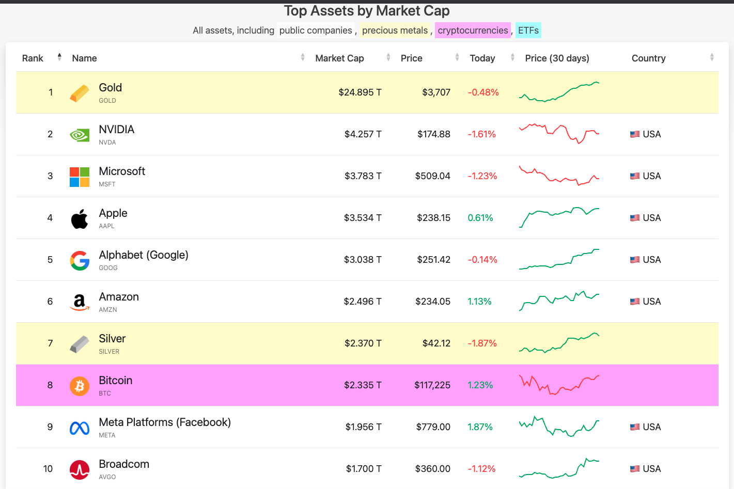
Task: Click the NVIDIA logo icon
Action: [80, 135]
